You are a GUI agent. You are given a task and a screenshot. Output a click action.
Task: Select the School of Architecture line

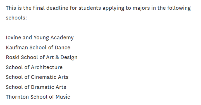pyautogui.click(x=34, y=67)
